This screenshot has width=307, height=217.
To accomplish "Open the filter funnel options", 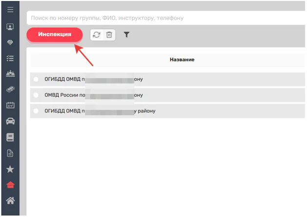I will [127, 35].
